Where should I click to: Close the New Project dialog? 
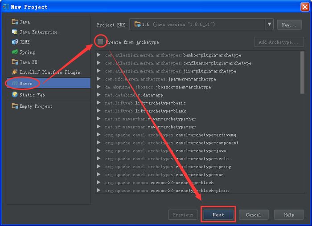coord(305,7)
